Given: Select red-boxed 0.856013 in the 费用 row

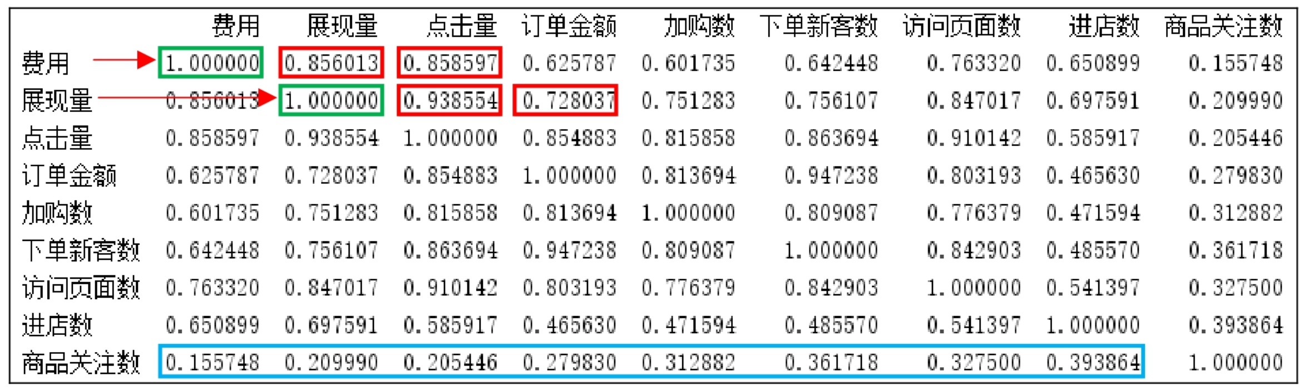Looking at the screenshot, I should (331, 63).
